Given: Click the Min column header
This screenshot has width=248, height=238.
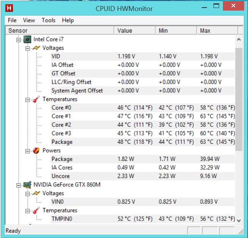Looking at the screenshot, I should (176, 30).
